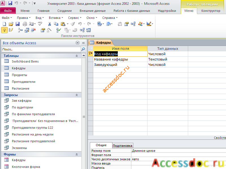Click the Copy toolbar icon
The height and width of the screenshot is (169, 226).
click(56, 24)
